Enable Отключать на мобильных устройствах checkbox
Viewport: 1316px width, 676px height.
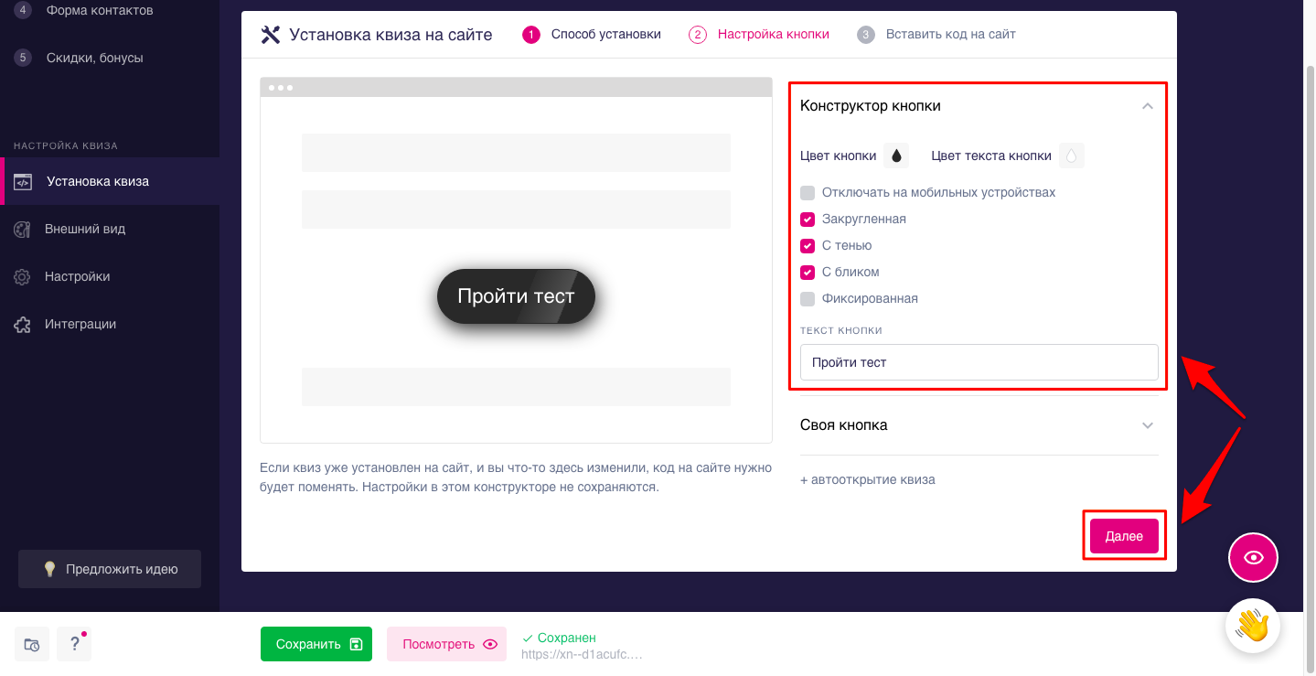click(x=808, y=193)
